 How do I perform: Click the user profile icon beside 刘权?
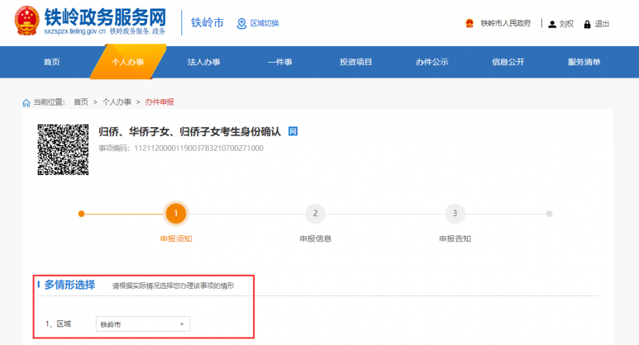552,24
